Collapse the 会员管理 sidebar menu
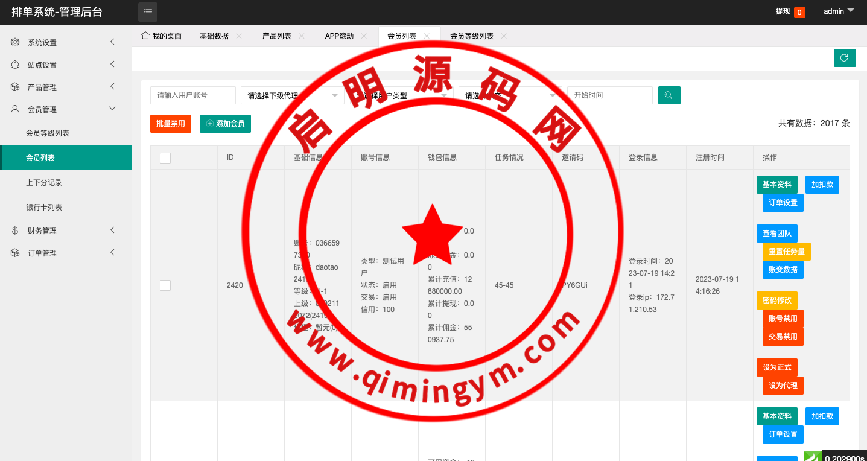 (x=112, y=109)
